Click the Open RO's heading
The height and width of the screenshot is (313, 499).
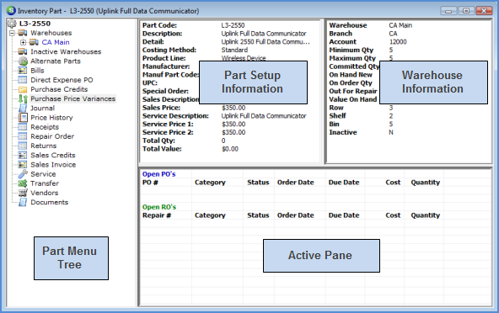159,207
